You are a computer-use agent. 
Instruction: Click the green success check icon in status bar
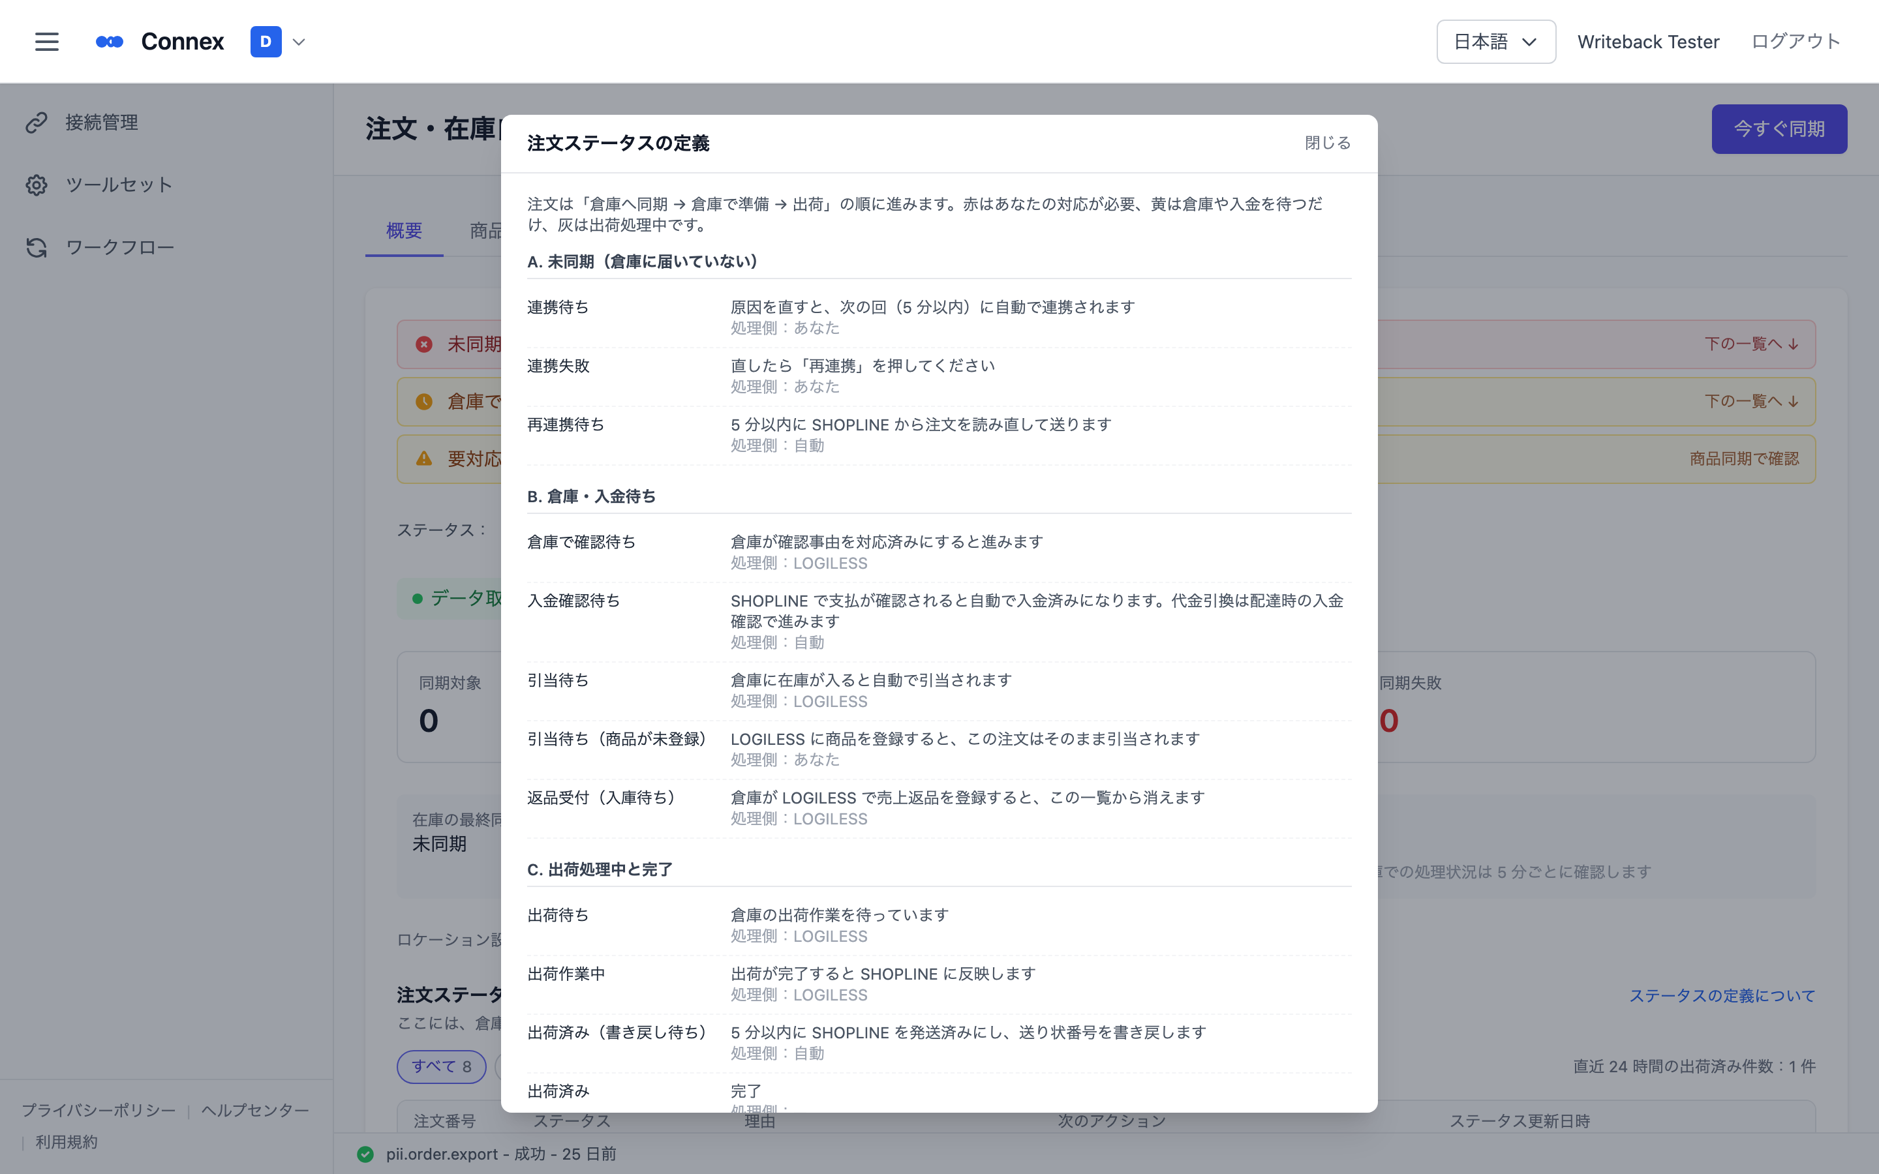coord(365,1154)
